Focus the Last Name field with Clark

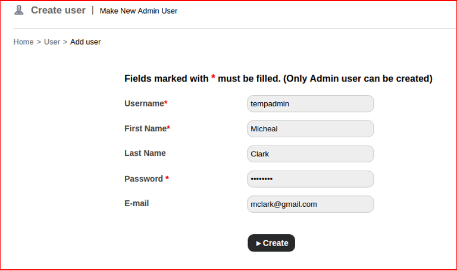[310, 154]
